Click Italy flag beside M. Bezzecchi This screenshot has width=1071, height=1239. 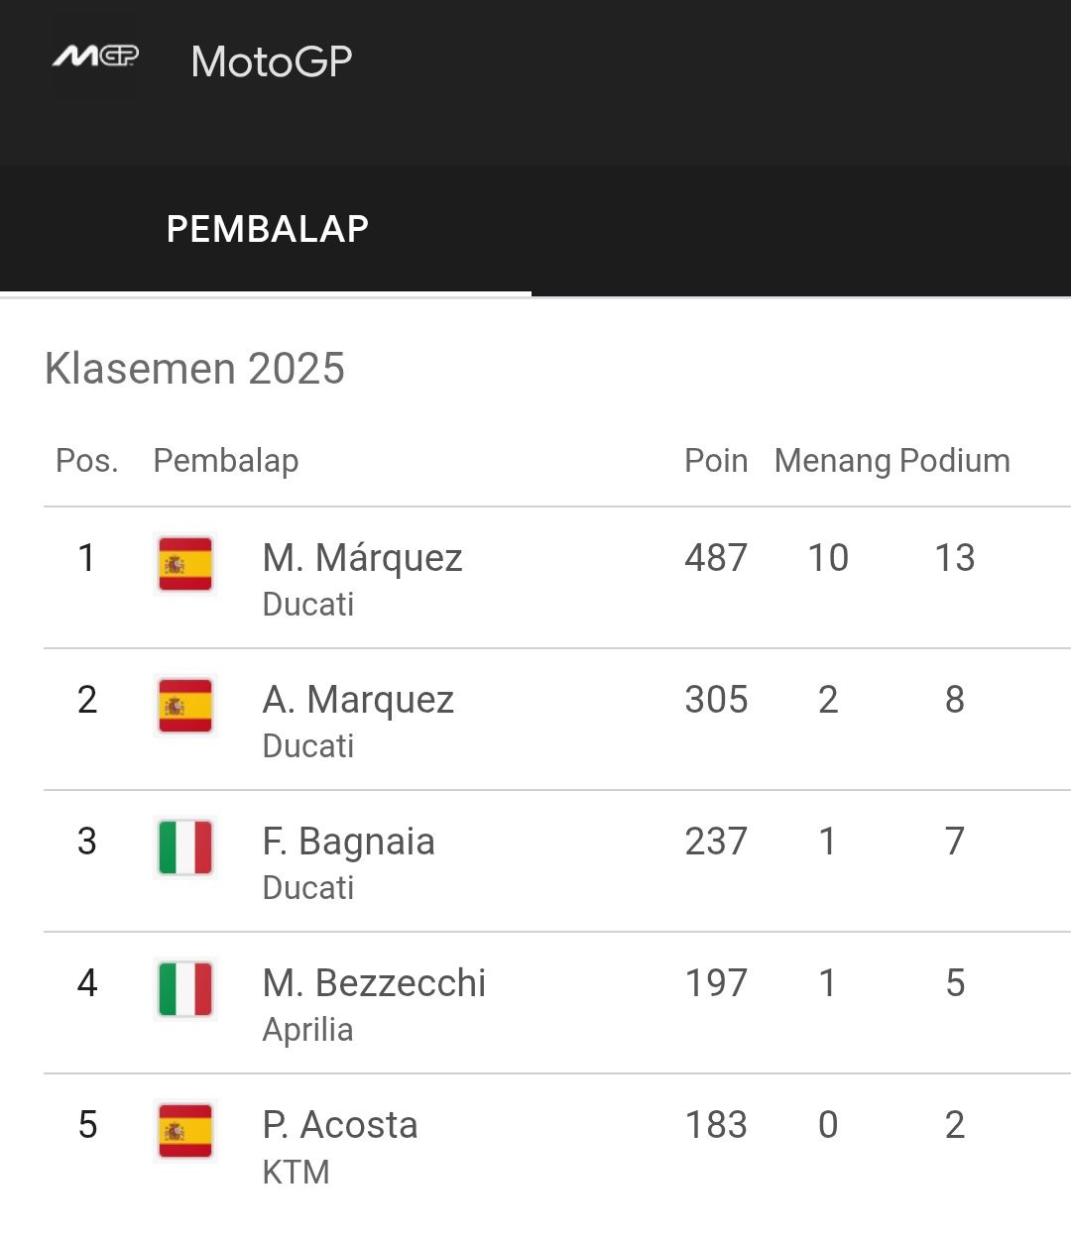185,989
